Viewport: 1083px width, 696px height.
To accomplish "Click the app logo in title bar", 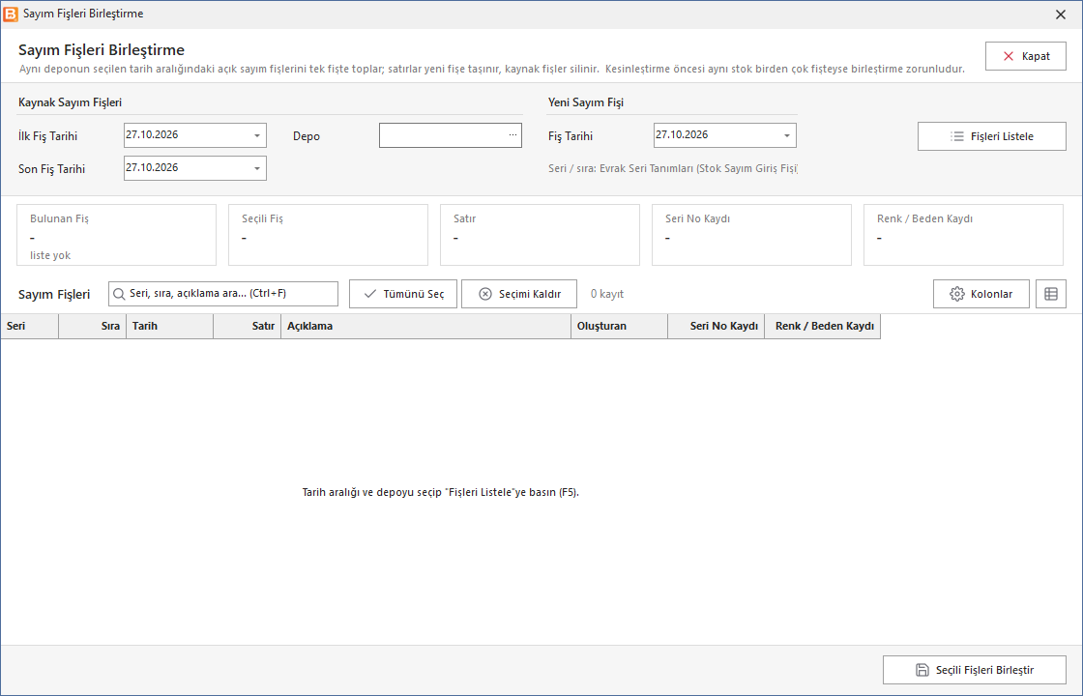I will 11,14.
